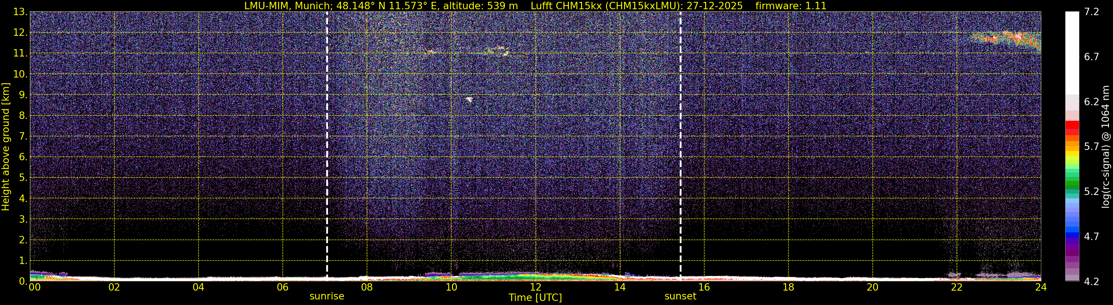
Task: Click the height axis tick label '9.'
Action: 23,95
